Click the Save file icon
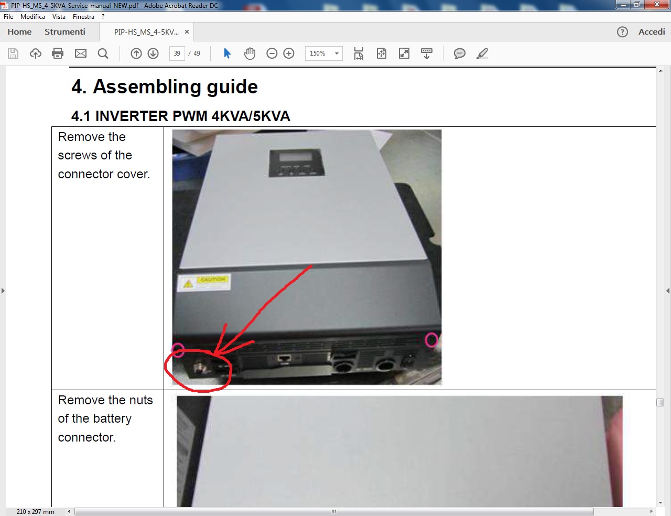 click(13, 53)
